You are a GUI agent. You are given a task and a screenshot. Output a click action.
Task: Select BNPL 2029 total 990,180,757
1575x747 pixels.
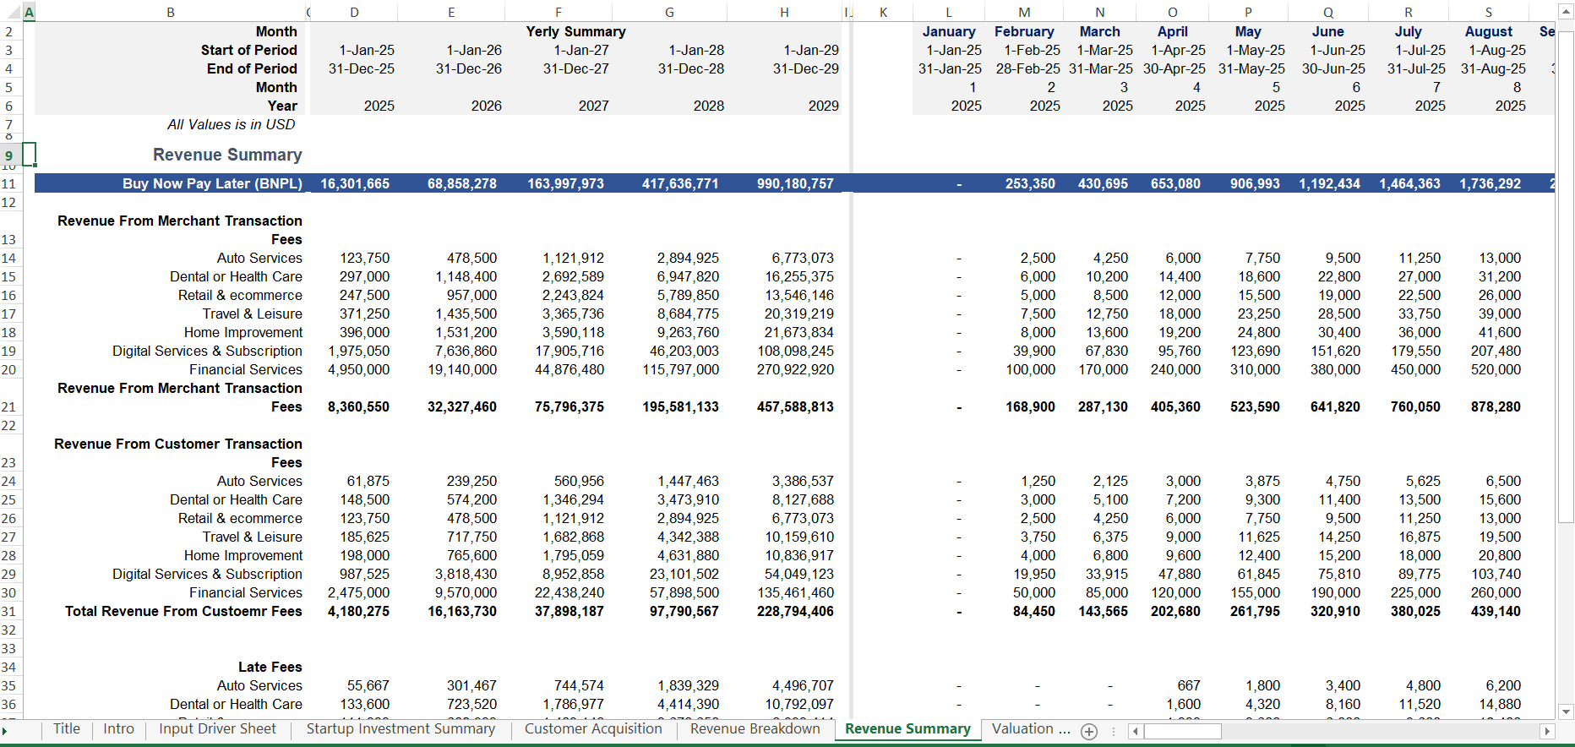click(x=795, y=183)
